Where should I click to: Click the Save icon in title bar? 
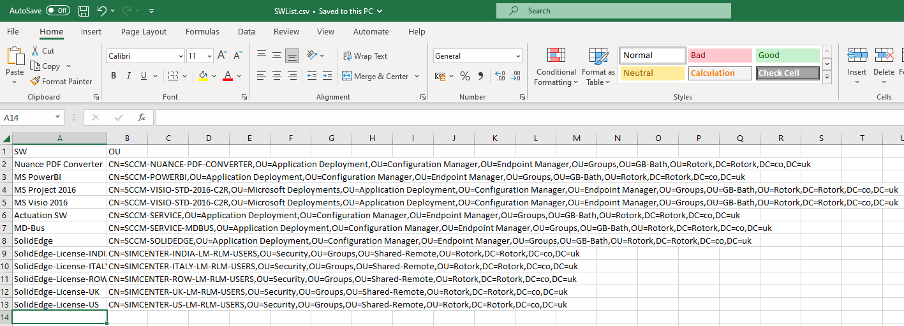[84, 11]
